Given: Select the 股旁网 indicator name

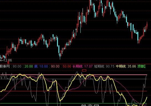Looking at the screenshot, I should click(x=5, y=66).
